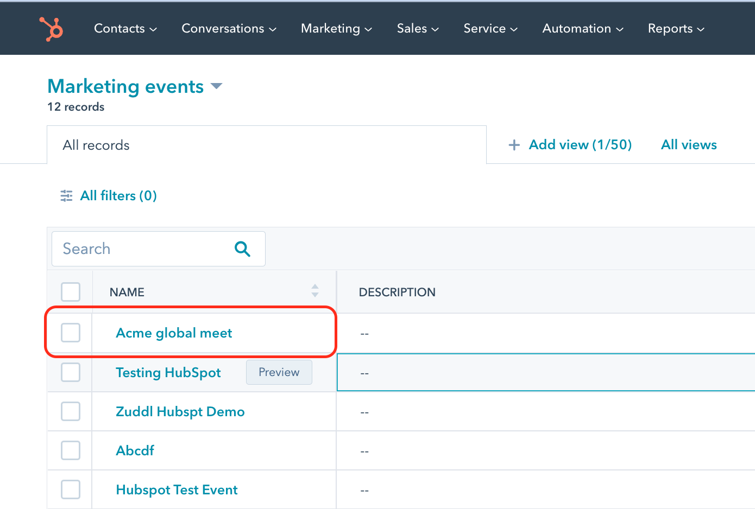Select the Zuddl Hubspt Demo checkbox
The width and height of the screenshot is (755, 509).
(x=71, y=411)
